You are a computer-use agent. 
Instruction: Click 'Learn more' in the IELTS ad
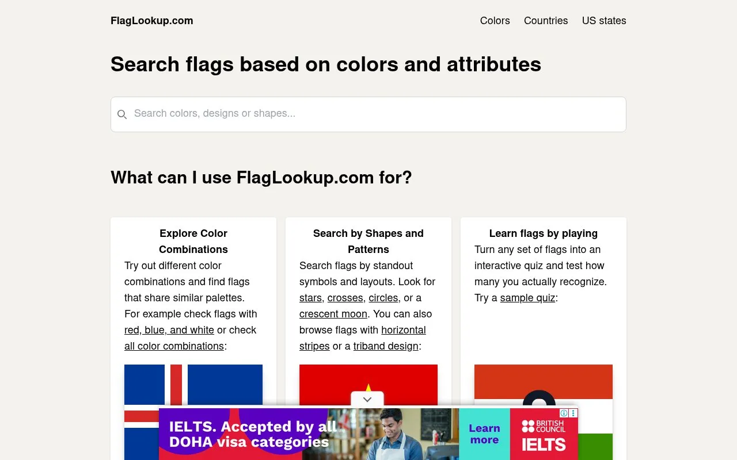484,434
